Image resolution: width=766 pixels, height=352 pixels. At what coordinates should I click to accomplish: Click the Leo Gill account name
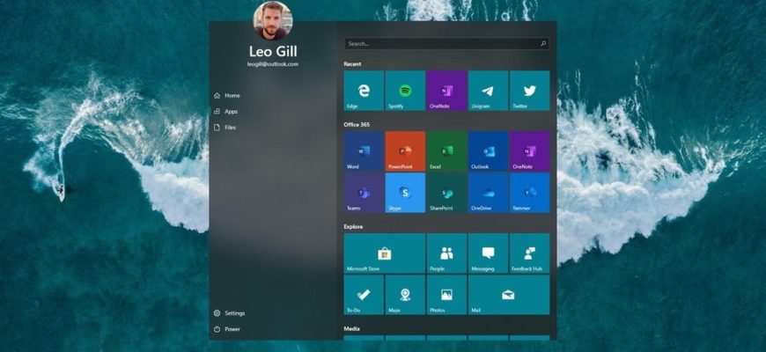pyautogui.click(x=273, y=51)
